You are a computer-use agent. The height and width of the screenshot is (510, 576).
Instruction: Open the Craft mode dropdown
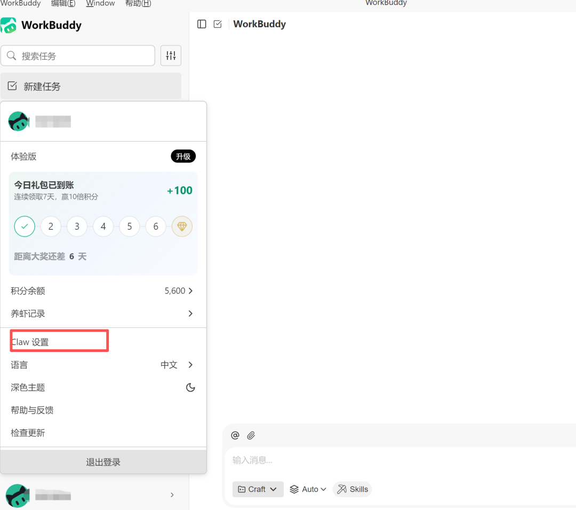(x=258, y=489)
